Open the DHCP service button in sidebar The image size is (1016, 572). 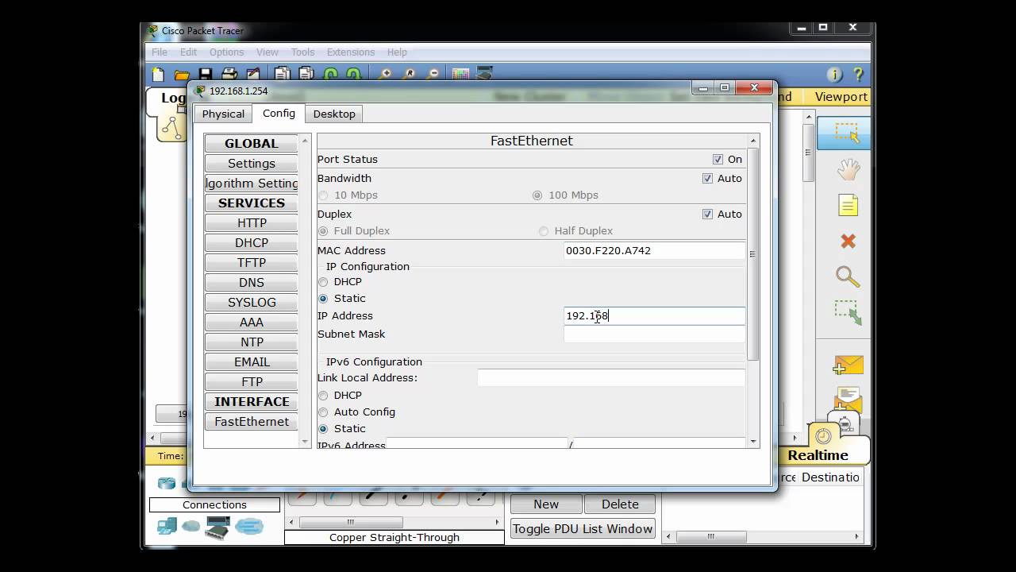click(x=252, y=242)
